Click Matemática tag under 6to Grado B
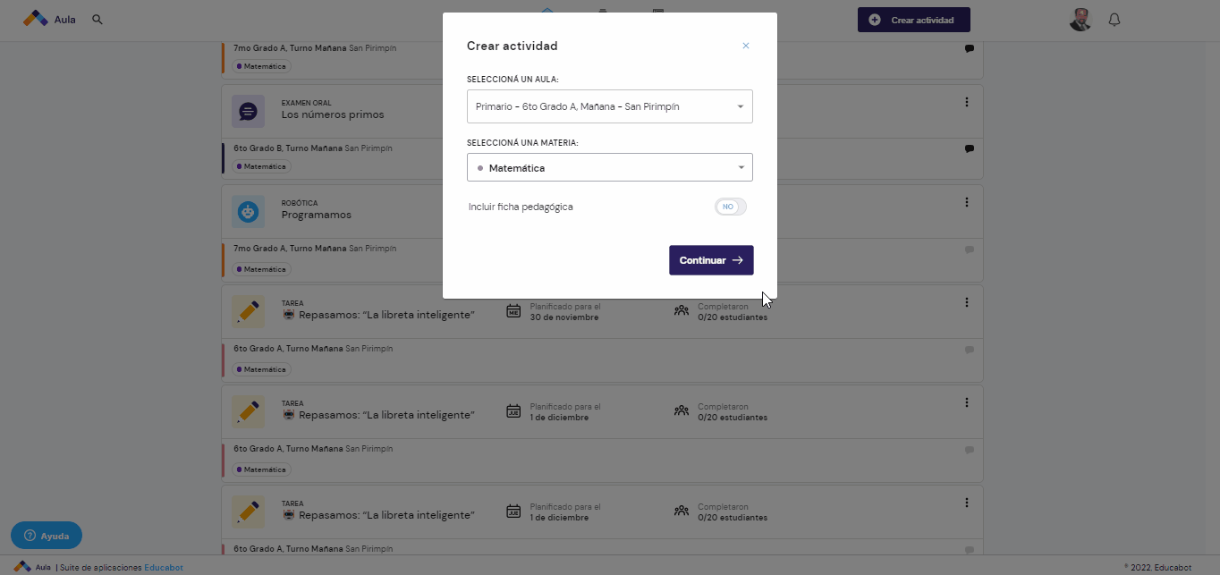The width and height of the screenshot is (1220, 575). 261,166
